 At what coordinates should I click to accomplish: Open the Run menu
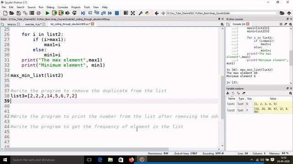(x=41, y=7)
